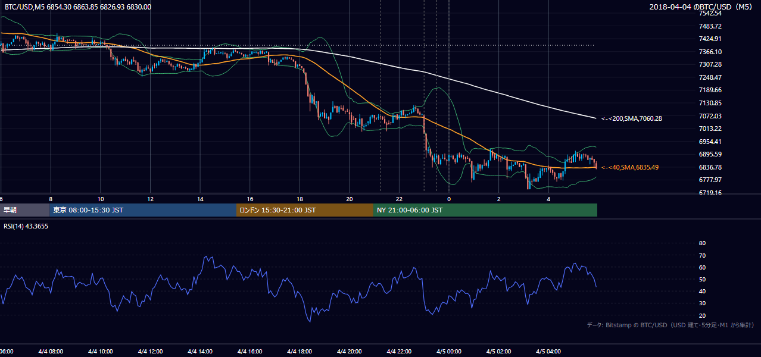Click hour 10 on price chart time axis

coord(101,199)
